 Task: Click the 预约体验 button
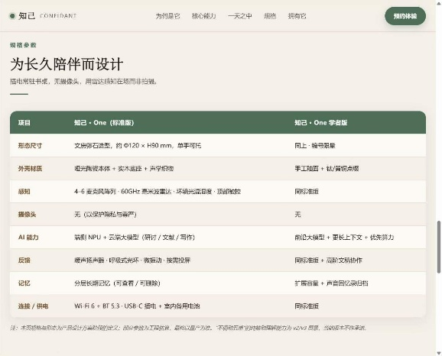(405, 16)
